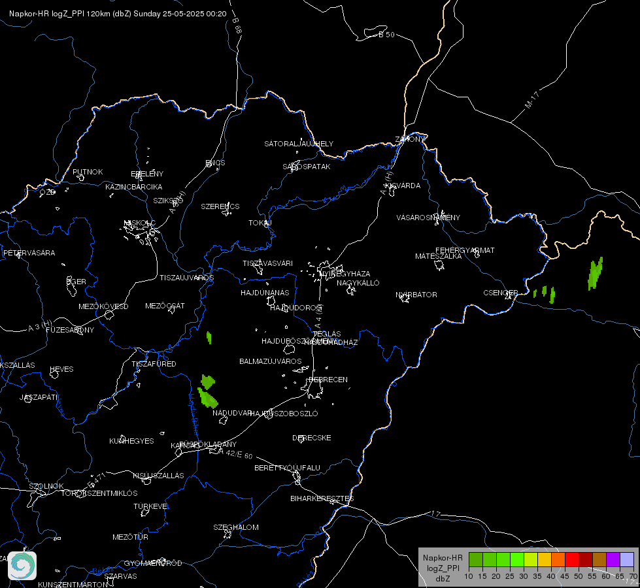Screen dimensions: 640x588
Task: Select the dark red legend swatch
Action: tap(586, 559)
